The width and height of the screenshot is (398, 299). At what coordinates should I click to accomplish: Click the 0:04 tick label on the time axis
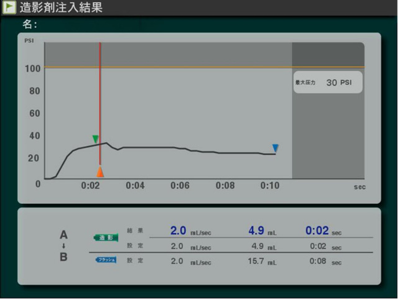[135, 186]
